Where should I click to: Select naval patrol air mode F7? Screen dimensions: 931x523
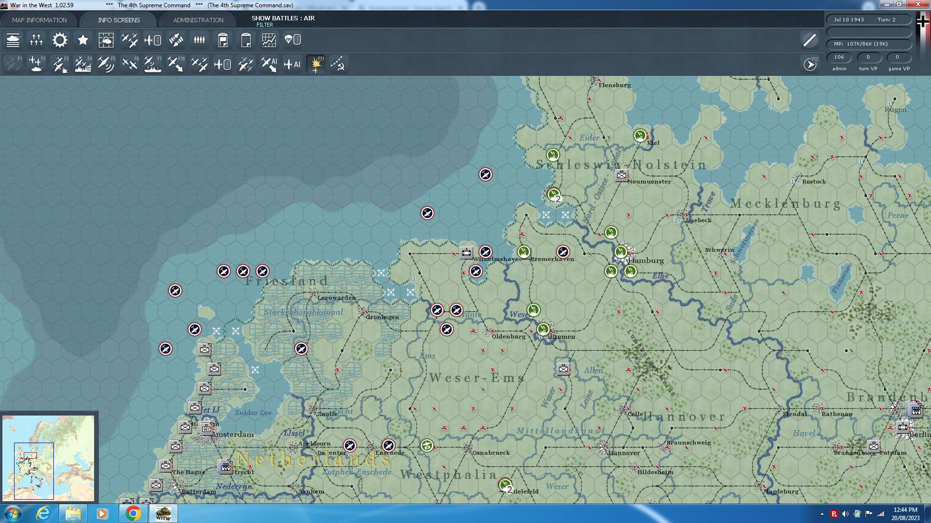pos(153,64)
